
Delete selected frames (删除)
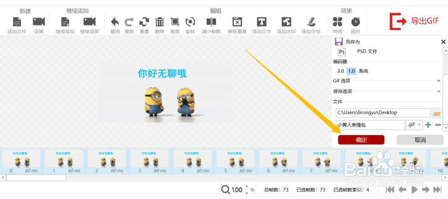click(x=159, y=22)
